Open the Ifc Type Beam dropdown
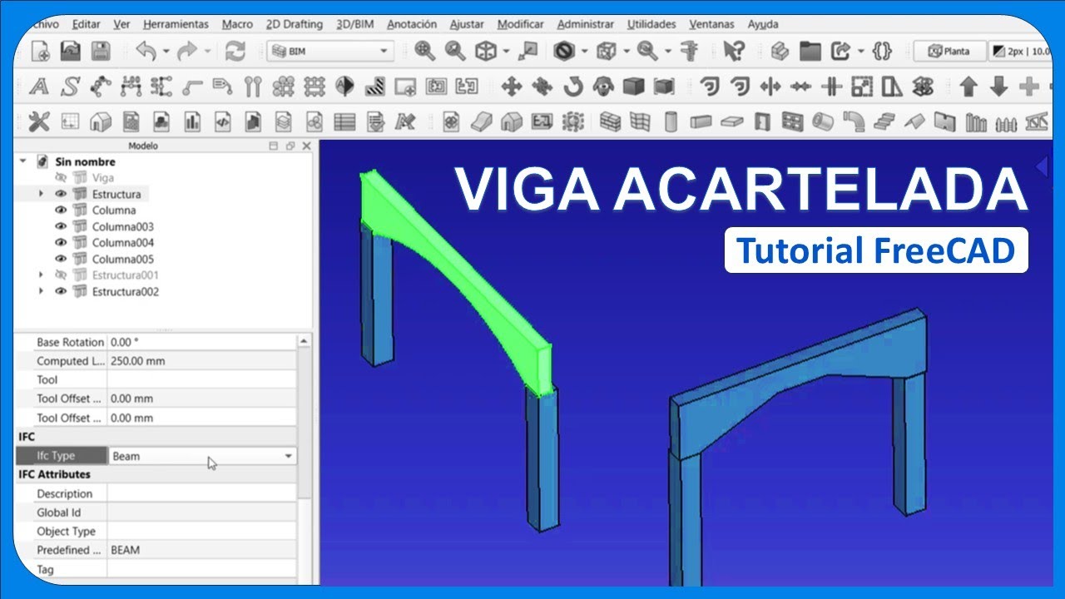Viewport: 1065px width, 599px height. (x=288, y=456)
